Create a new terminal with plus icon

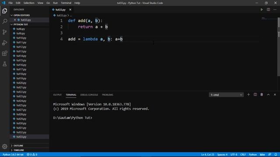248,95
